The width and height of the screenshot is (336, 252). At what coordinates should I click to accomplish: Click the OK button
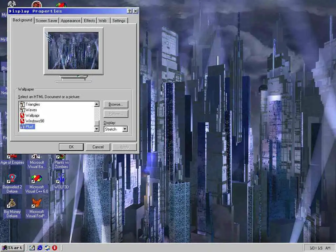[x=71, y=147]
